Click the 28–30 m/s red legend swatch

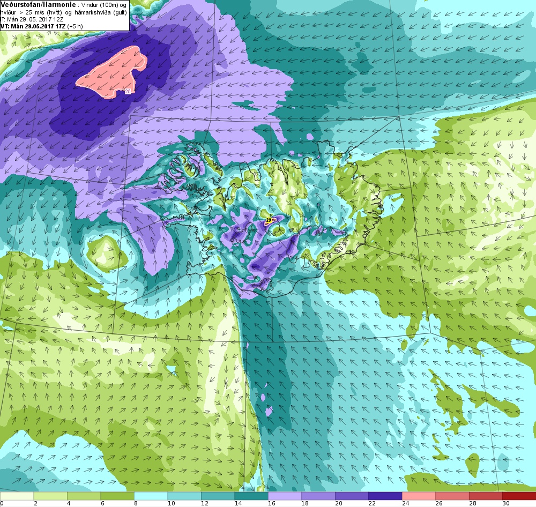(486, 496)
